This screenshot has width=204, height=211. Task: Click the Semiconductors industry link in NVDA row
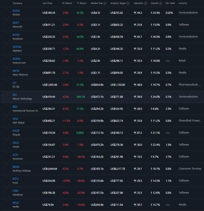tap(188, 13)
